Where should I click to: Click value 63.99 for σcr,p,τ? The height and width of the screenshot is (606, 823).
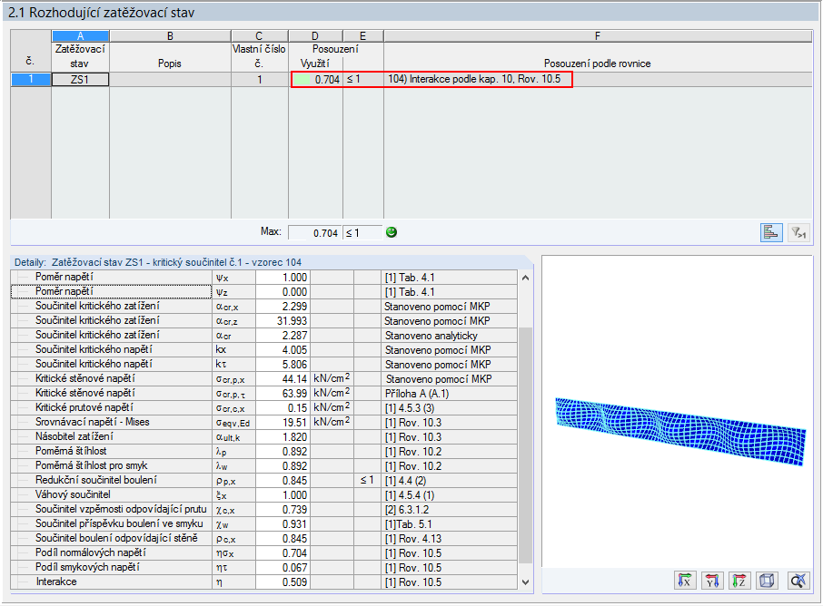[x=294, y=393]
